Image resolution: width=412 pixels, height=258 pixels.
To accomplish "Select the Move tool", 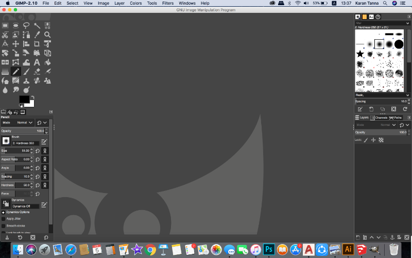I will click(16, 44).
